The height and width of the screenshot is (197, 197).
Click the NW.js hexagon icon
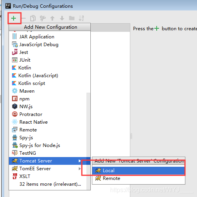pos(15,106)
